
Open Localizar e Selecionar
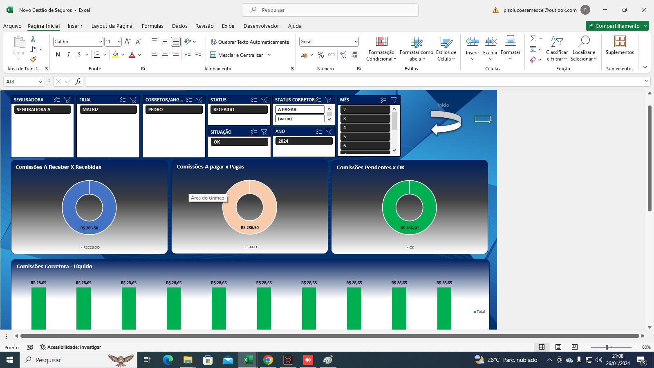584,49
